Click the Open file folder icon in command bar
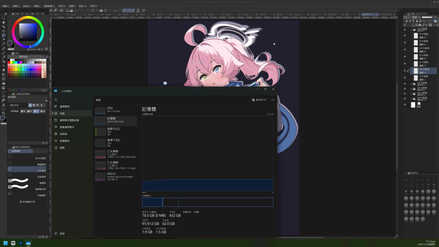 tap(72, 11)
